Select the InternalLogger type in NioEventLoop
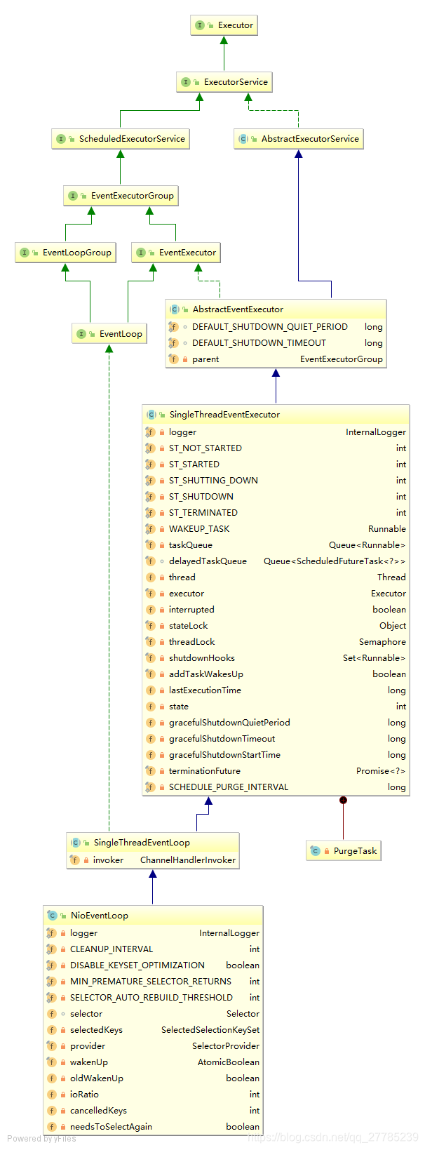This screenshot has height=1150, width=425. pos(229,933)
